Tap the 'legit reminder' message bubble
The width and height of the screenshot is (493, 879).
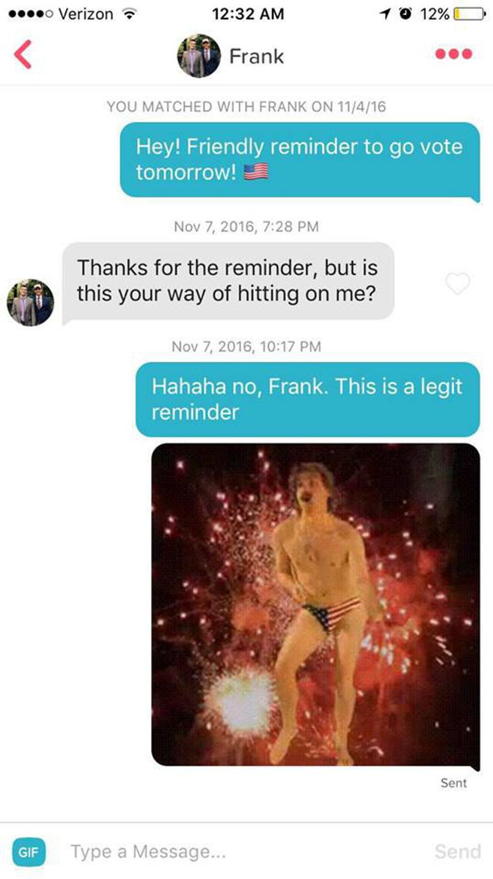(x=307, y=399)
